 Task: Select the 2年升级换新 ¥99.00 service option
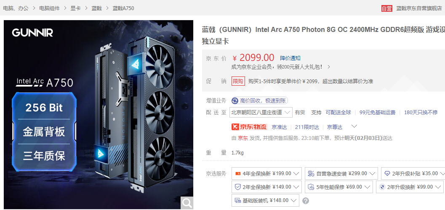click(410, 187)
